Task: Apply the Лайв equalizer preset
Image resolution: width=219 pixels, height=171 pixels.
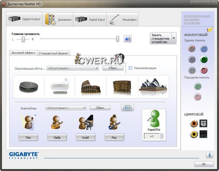Action: tap(57, 137)
